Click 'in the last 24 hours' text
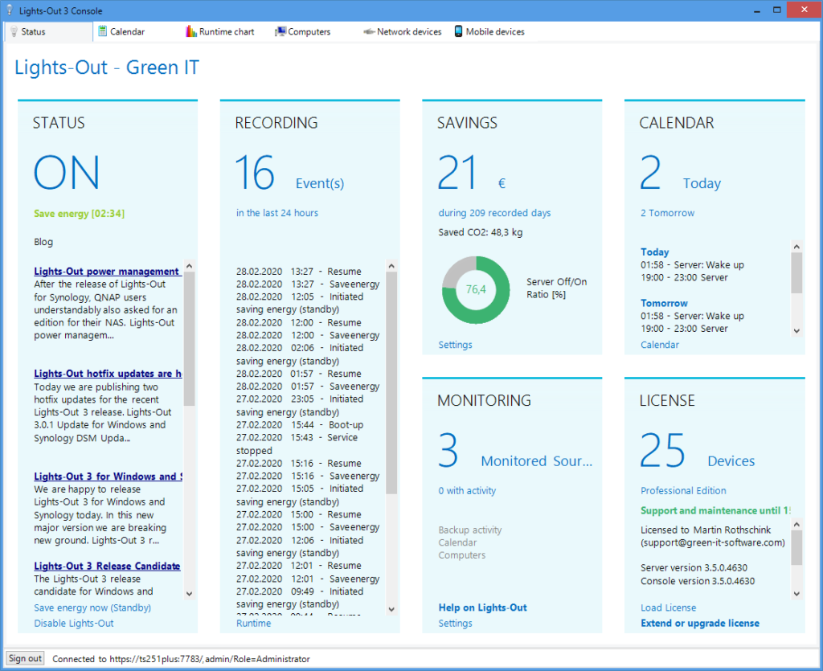 [277, 213]
